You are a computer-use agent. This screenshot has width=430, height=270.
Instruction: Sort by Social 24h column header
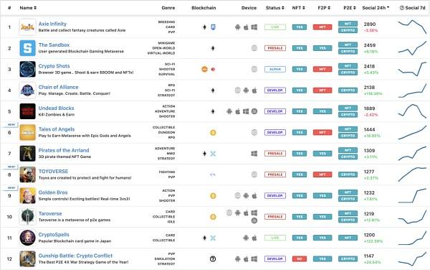[376, 8]
